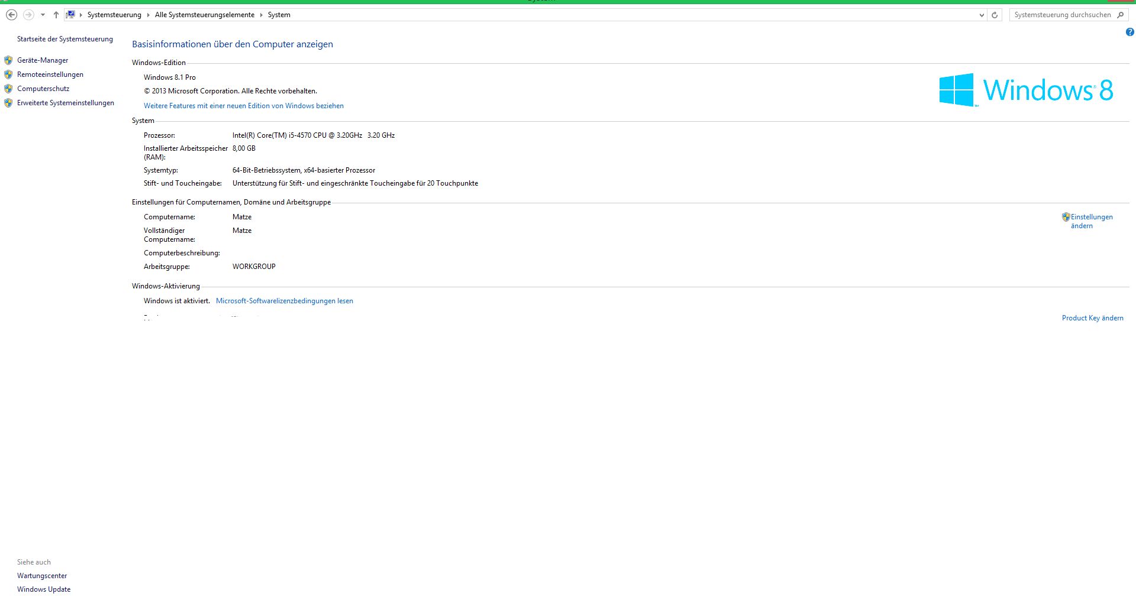Image resolution: width=1136 pixels, height=600 pixels.
Task: Open Erweiterte Systemeinstellungen
Action: [x=66, y=103]
